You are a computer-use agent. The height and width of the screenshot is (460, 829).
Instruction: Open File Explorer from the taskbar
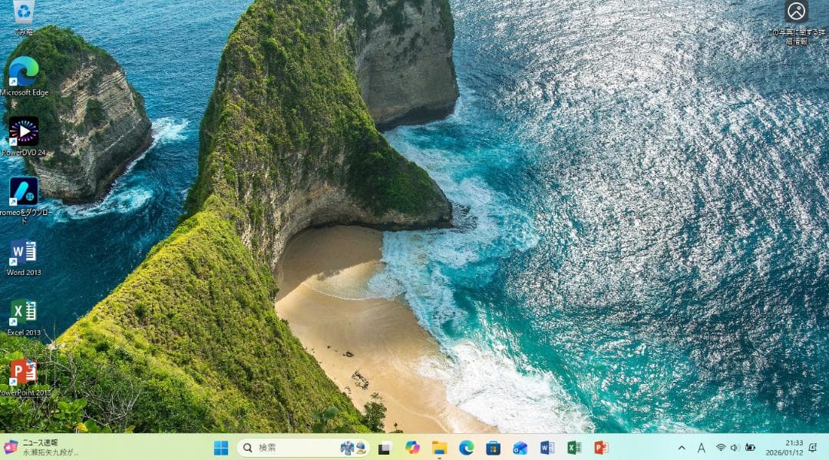(439, 448)
